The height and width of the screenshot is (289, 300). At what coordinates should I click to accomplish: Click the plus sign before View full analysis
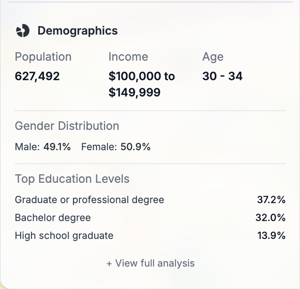click(109, 264)
